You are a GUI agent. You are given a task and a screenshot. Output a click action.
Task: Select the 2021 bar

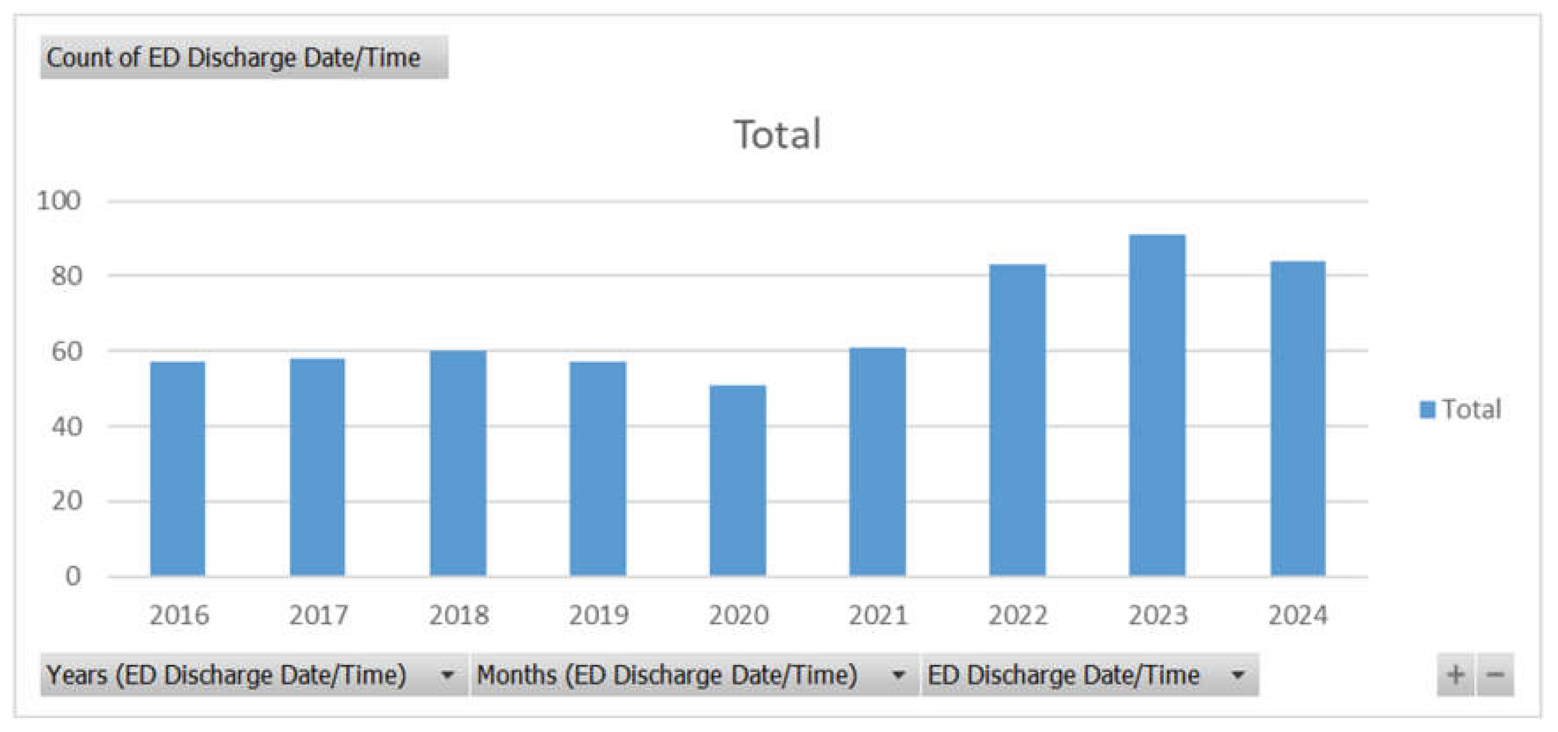[877, 462]
